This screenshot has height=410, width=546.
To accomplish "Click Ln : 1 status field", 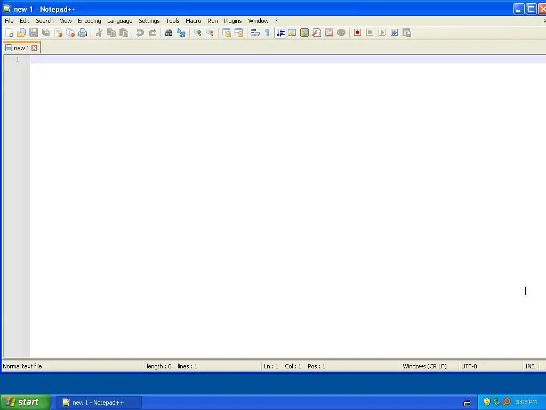I will tap(271, 366).
